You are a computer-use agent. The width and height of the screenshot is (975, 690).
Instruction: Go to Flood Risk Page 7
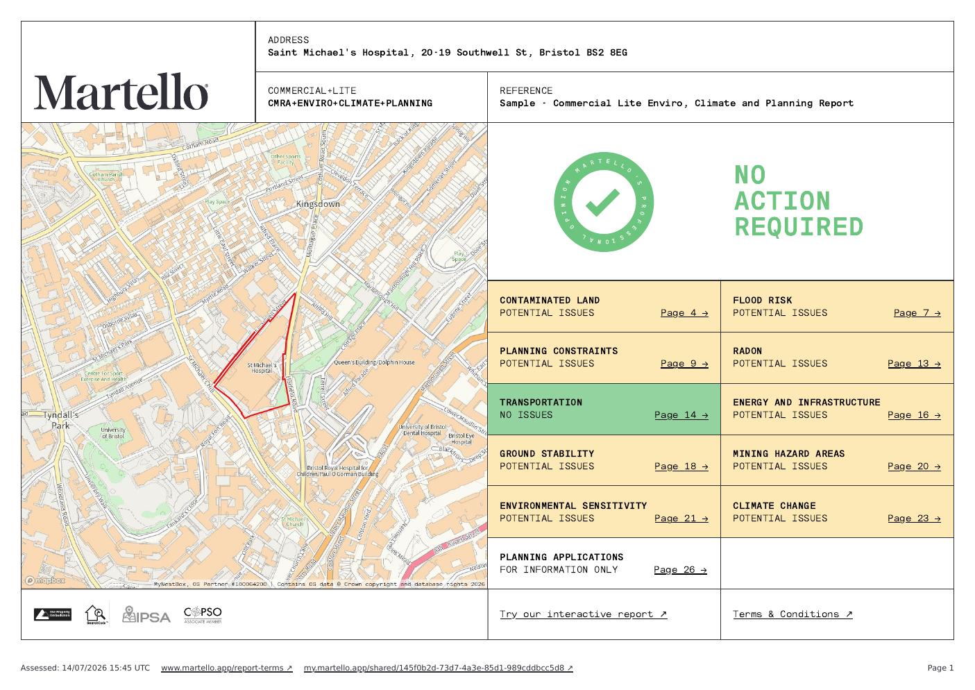(917, 313)
